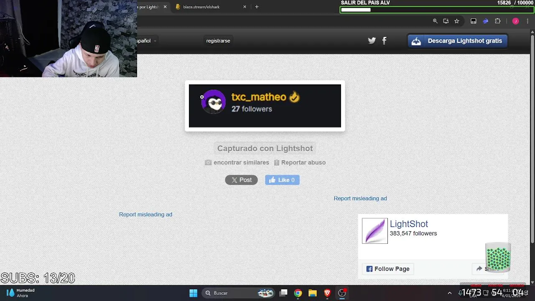Viewport: 535px width, 301px height.
Task: Open a new browser tab
Action: click(x=257, y=7)
